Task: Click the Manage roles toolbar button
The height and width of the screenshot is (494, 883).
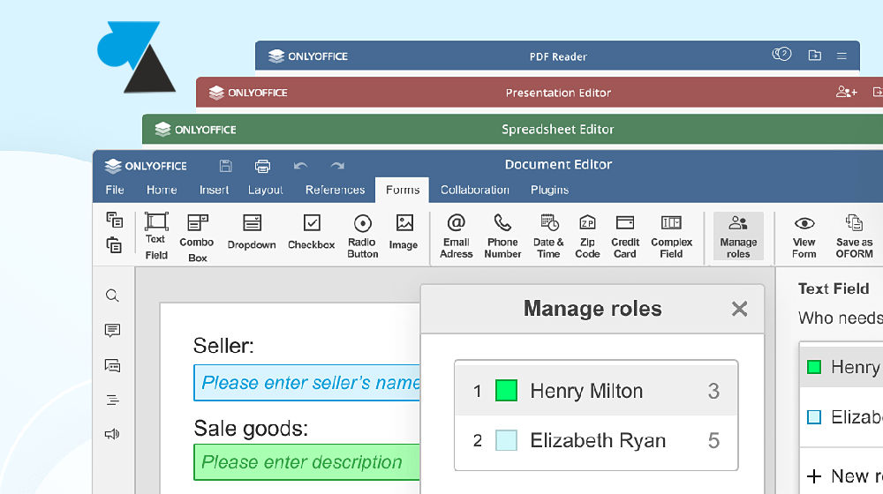Action: [738, 236]
